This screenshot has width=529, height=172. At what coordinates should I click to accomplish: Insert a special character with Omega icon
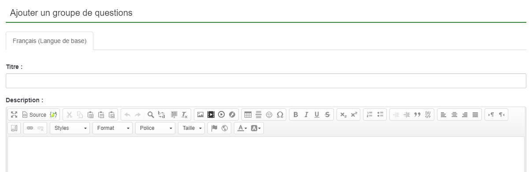pyautogui.click(x=280, y=115)
